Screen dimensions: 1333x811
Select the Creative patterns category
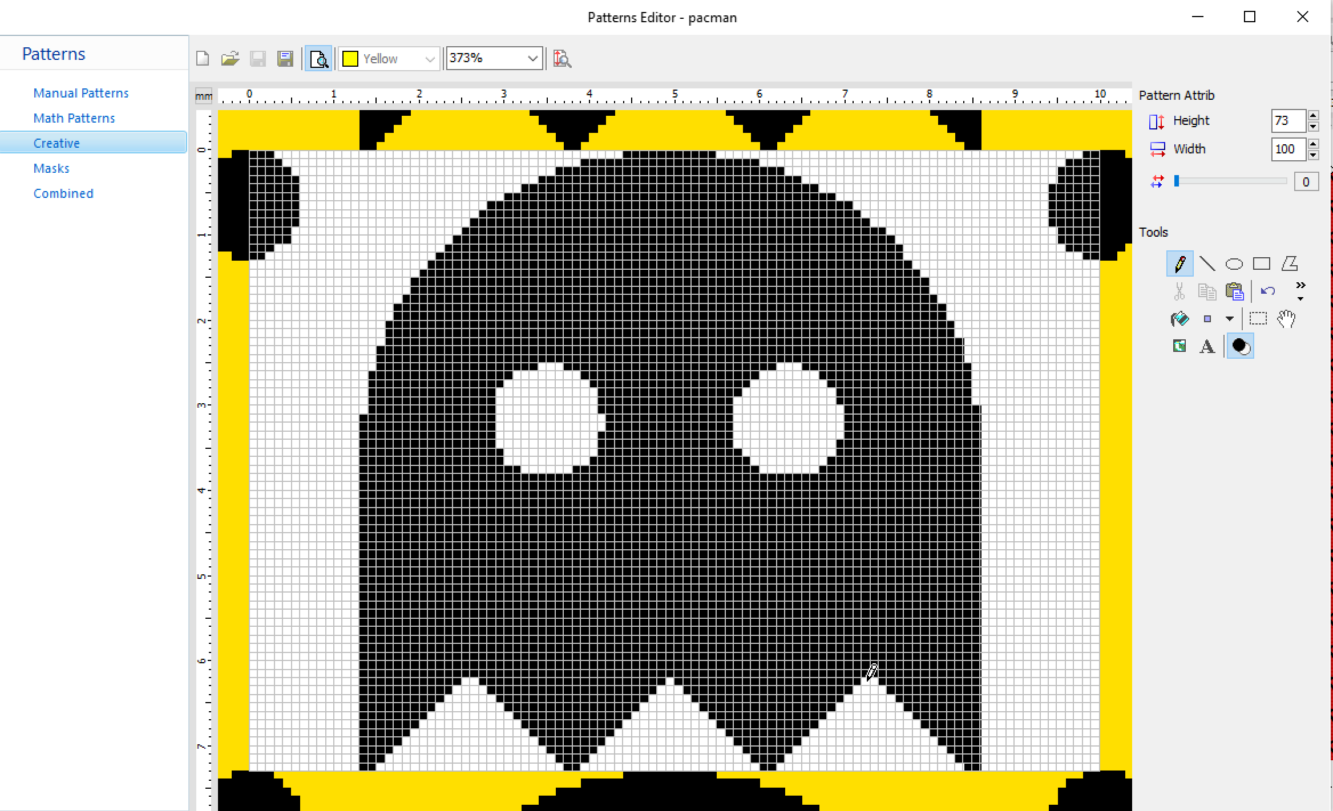click(94, 143)
